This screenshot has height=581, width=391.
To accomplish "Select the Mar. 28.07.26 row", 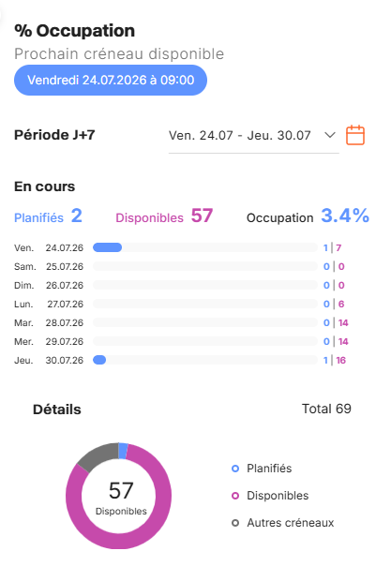I will coord(181,322).
